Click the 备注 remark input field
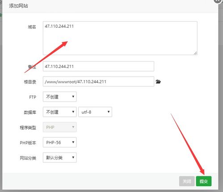This screenshot has width=223, height=192. tap(98, 66)
